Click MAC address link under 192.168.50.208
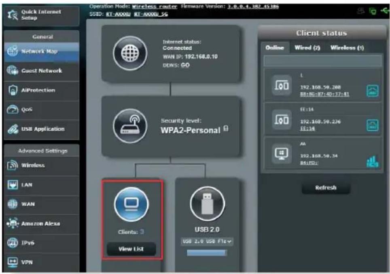The height and width of the screenshot is (274, 390). 324,95
